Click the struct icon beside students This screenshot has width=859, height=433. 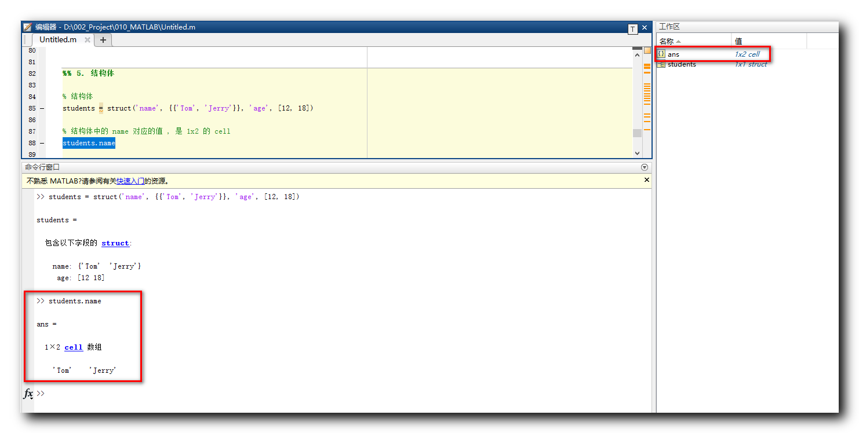pos(661,64)
